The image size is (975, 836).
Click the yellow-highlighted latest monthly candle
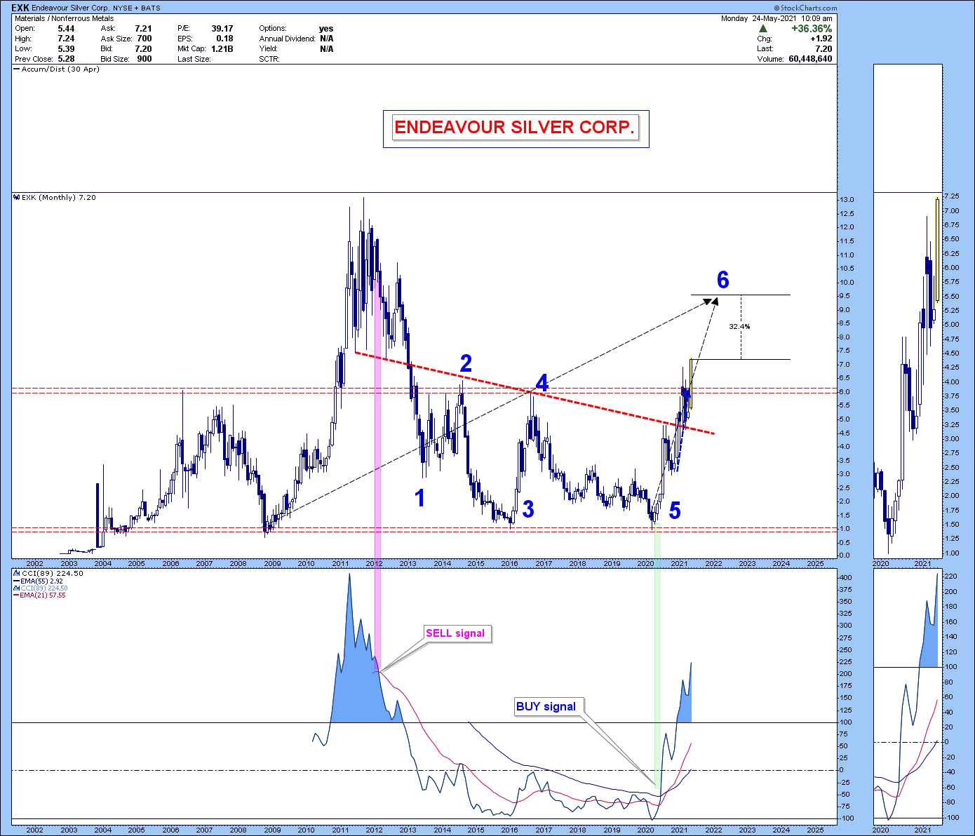[691, 384]
